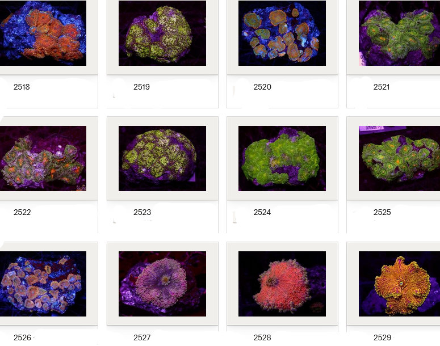
Task: Select the 2520 item label
Action: [262, 87]
